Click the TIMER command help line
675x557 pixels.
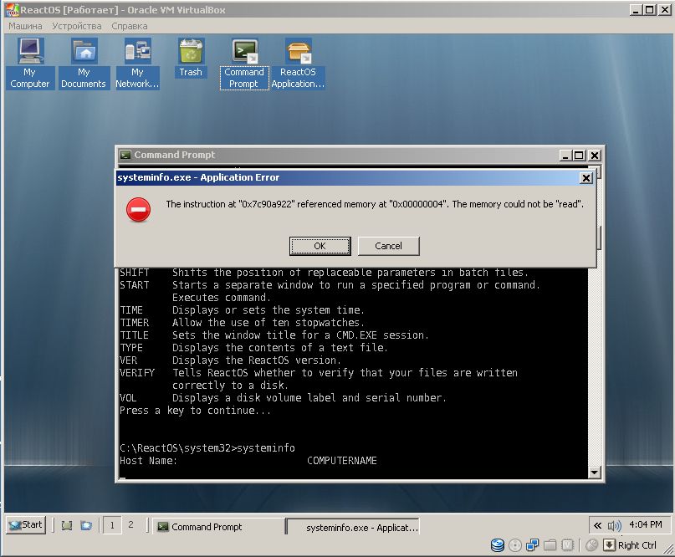(242, 323)
